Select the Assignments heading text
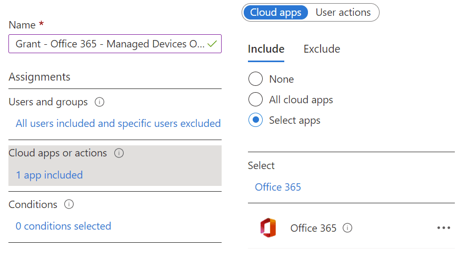This screenshot has width=468, height=257. [x=39, y=77]
